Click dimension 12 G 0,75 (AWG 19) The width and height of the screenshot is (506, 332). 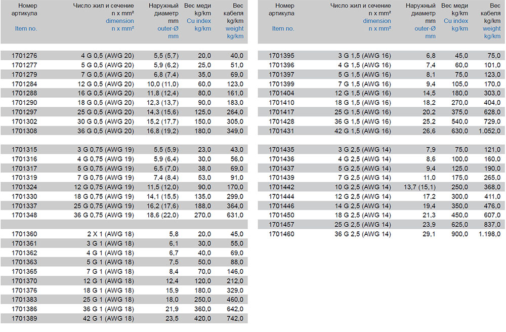pyautogui.click(x=104, y=187)
